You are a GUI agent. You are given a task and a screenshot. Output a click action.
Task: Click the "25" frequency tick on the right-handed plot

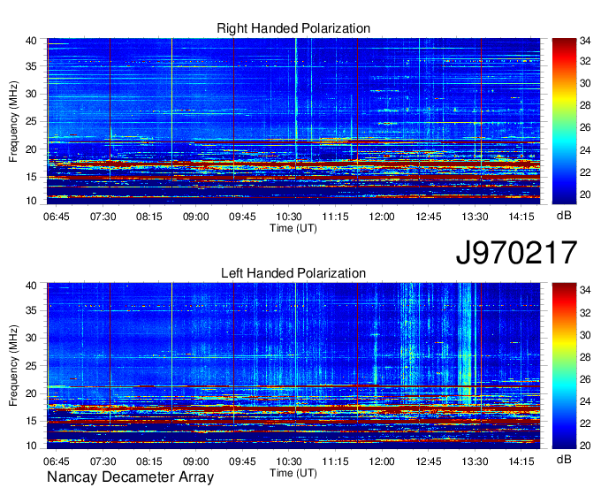[x=31, y=121]
